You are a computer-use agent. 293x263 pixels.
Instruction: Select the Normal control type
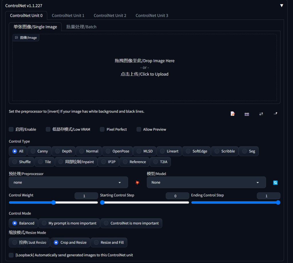pos(89,151)
